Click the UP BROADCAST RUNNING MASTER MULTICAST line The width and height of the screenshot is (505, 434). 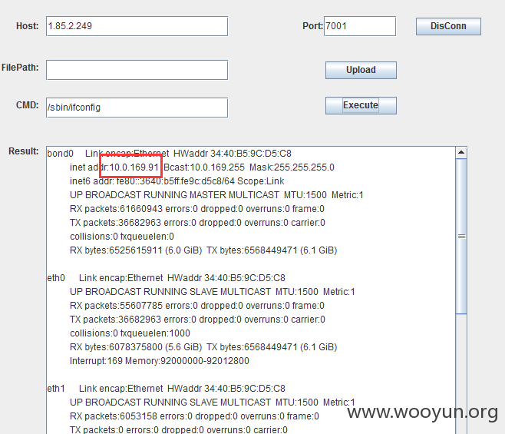216,195
